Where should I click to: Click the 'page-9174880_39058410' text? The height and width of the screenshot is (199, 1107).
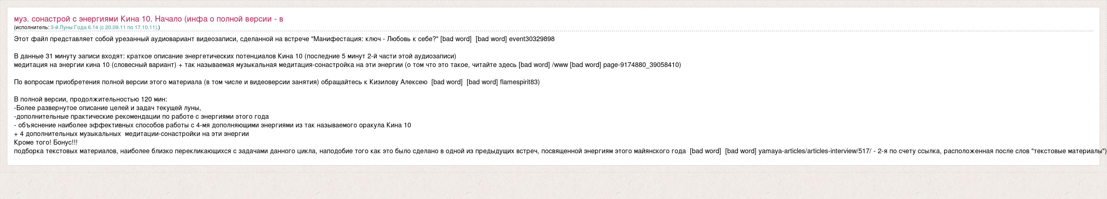click(x=642, y=65)
